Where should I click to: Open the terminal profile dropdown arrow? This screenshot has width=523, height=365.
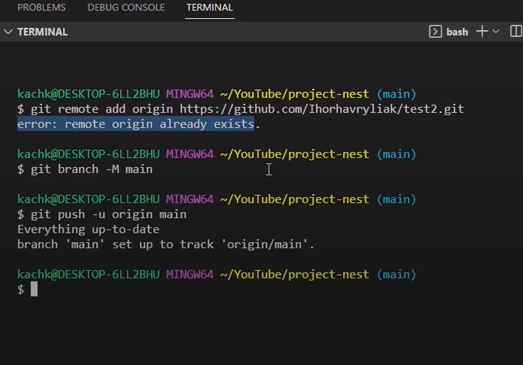click(x=496, y=32)
